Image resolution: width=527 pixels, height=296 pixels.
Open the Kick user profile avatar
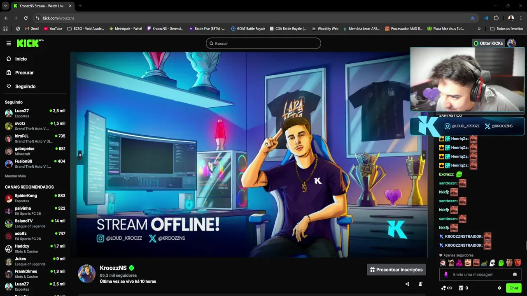511,43
